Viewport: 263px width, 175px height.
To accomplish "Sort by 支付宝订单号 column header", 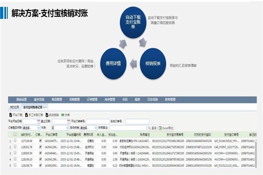I will pos(231,135).
